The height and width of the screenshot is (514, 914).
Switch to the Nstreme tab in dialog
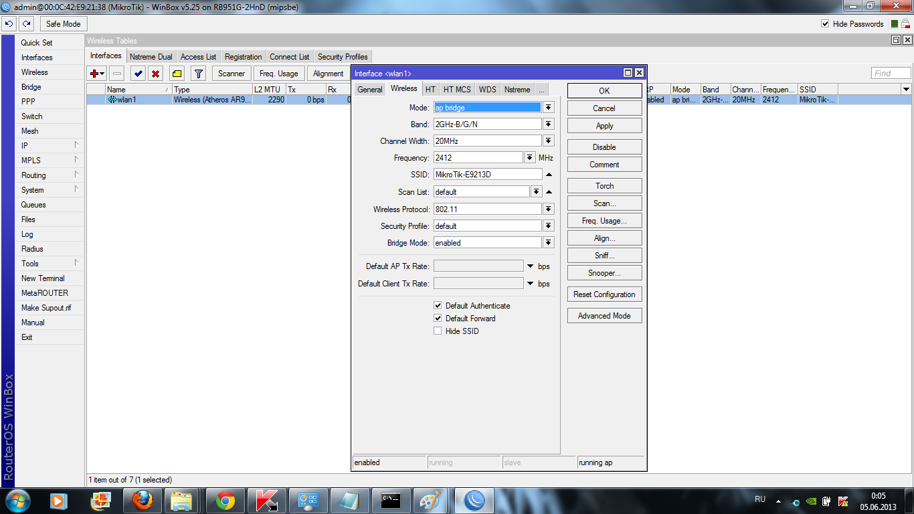517,90
